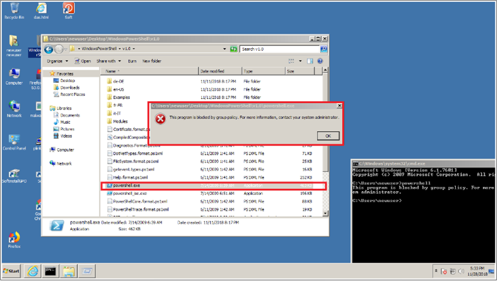Show hidden tray icons arrow
This screenshot has width=497, height=281.
pos(436,271)
